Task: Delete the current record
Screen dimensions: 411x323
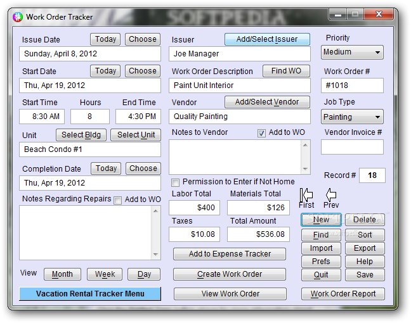Action: tap(365, 220)
